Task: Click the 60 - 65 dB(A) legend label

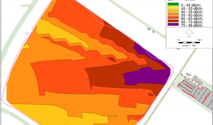Action: (192, 19)
